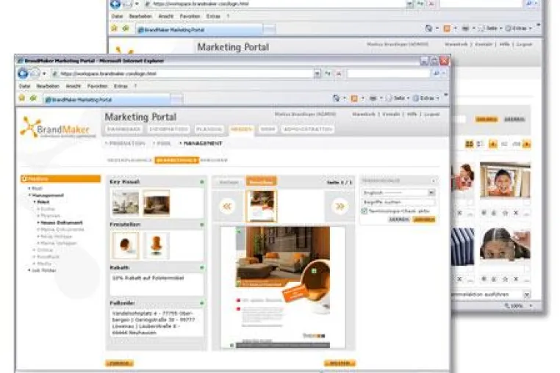Click X icon under boy photo
This screenshot has width=560, height=373.
point(516,213)
